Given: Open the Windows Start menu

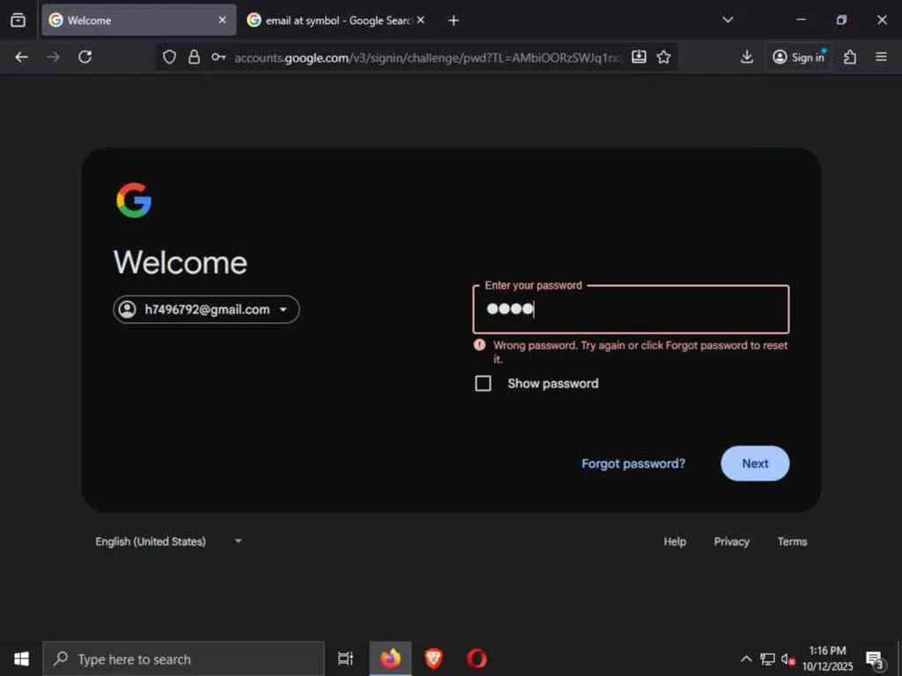Looking at the screenshot, I should pyautogui.click(x=21, y=658).
